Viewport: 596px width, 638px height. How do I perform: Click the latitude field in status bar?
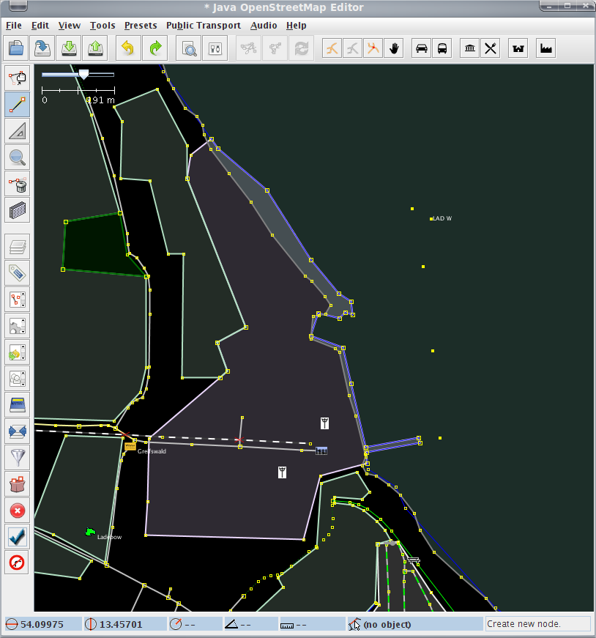coord(42,624)
